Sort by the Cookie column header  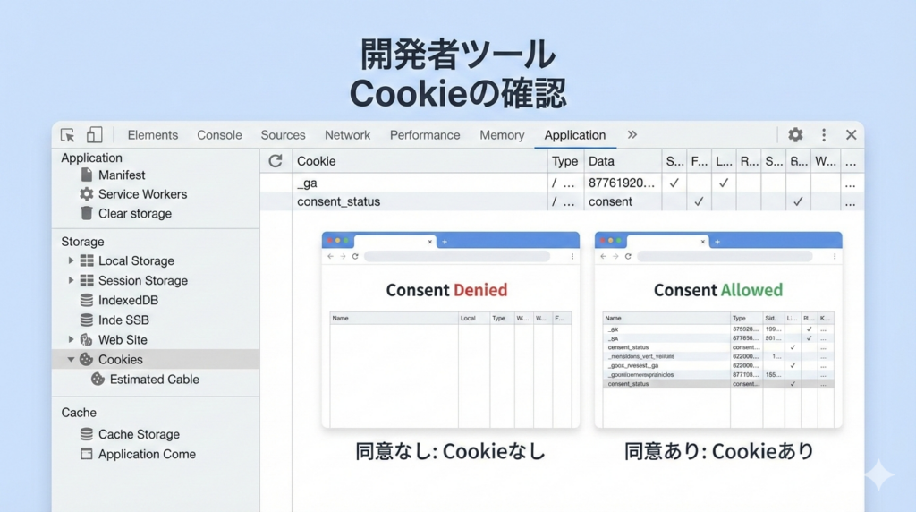tap(316, 161)
